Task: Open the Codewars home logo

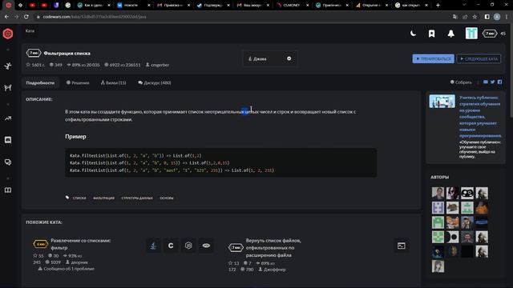Action: [8, 34]
